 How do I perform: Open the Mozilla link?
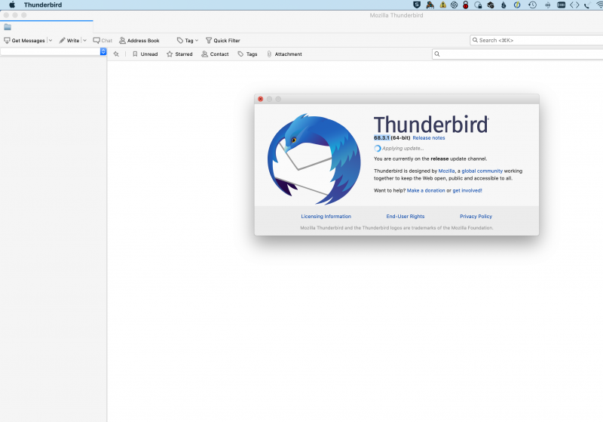(x=446, y=171)
